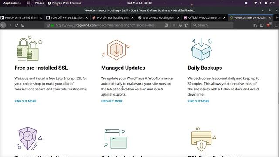Screen dimensions: 279x157
Task: Click the red extension icon in toolbar
Action: [x=269, y=25]
